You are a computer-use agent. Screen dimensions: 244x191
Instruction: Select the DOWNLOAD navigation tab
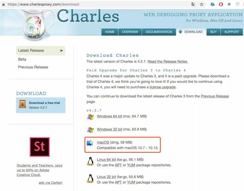coord(191,32)
